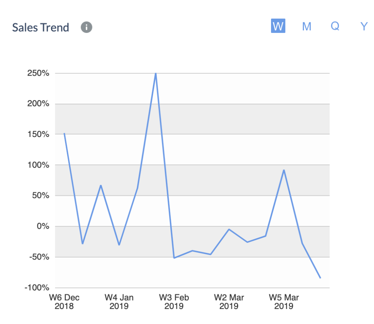Click the W5 Mar 2019 peak point
This screenshot has height=324, width=374.
(284, 170)
